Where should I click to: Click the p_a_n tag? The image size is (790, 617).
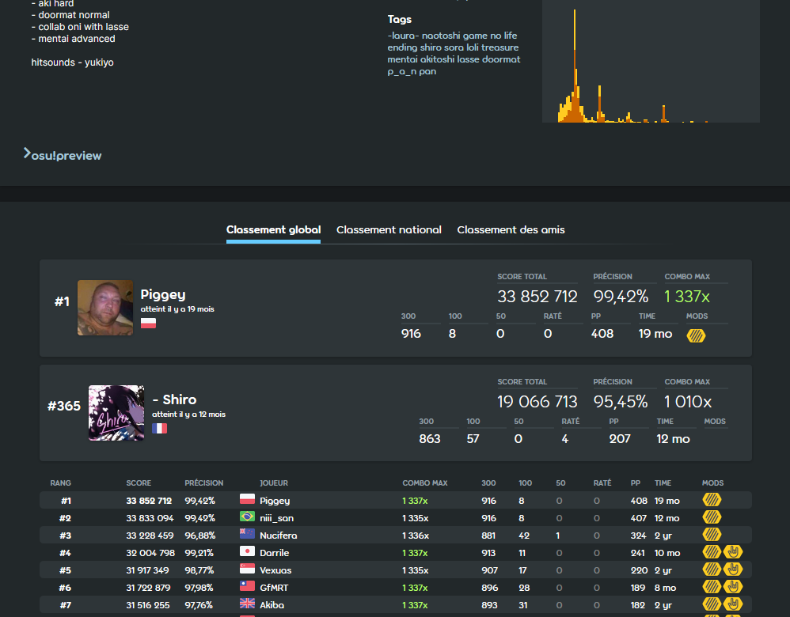(x=401, y=71)
